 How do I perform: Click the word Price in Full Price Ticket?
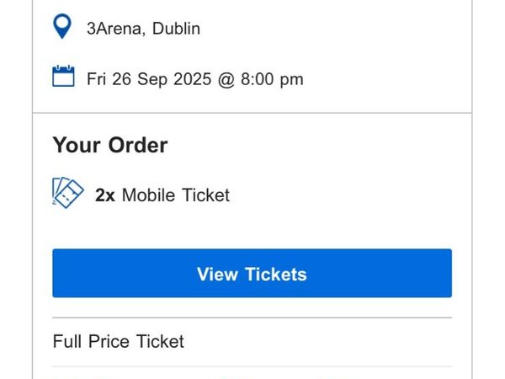click(109, 341)
